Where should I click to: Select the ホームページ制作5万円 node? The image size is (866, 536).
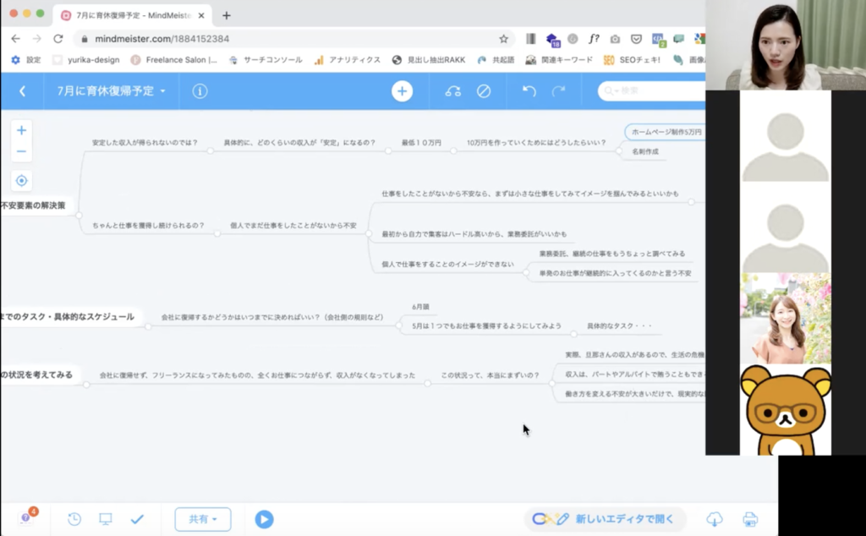tap(666, 132)
